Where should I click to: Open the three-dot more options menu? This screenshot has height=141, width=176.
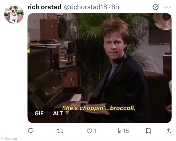pyautogui.click(x=168, y=7)
